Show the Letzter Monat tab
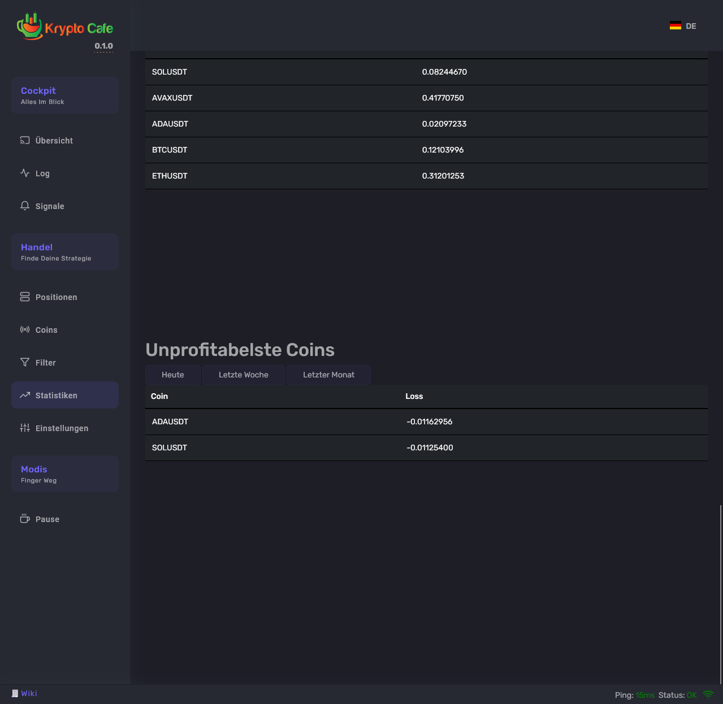Screen dimensions: 723x704 pyautogui.click(x=328, y=375)
